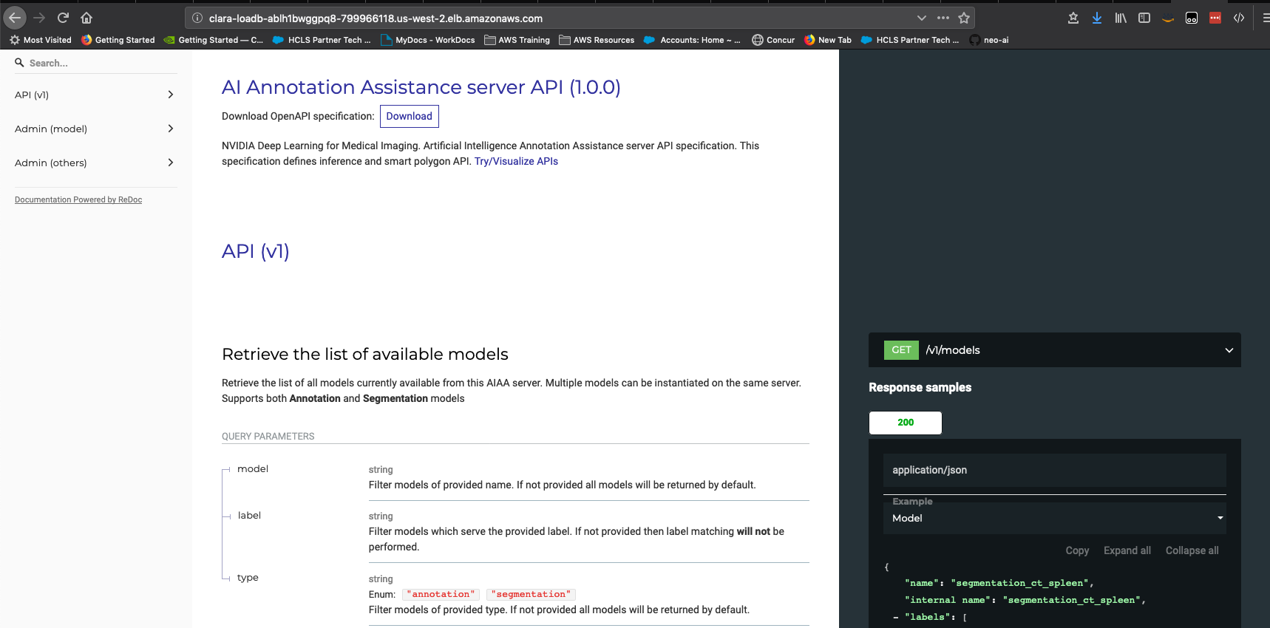Select Admin (model) in the sidebar

(51, 129)
